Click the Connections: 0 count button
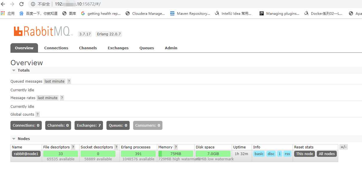 pos(26,126)
